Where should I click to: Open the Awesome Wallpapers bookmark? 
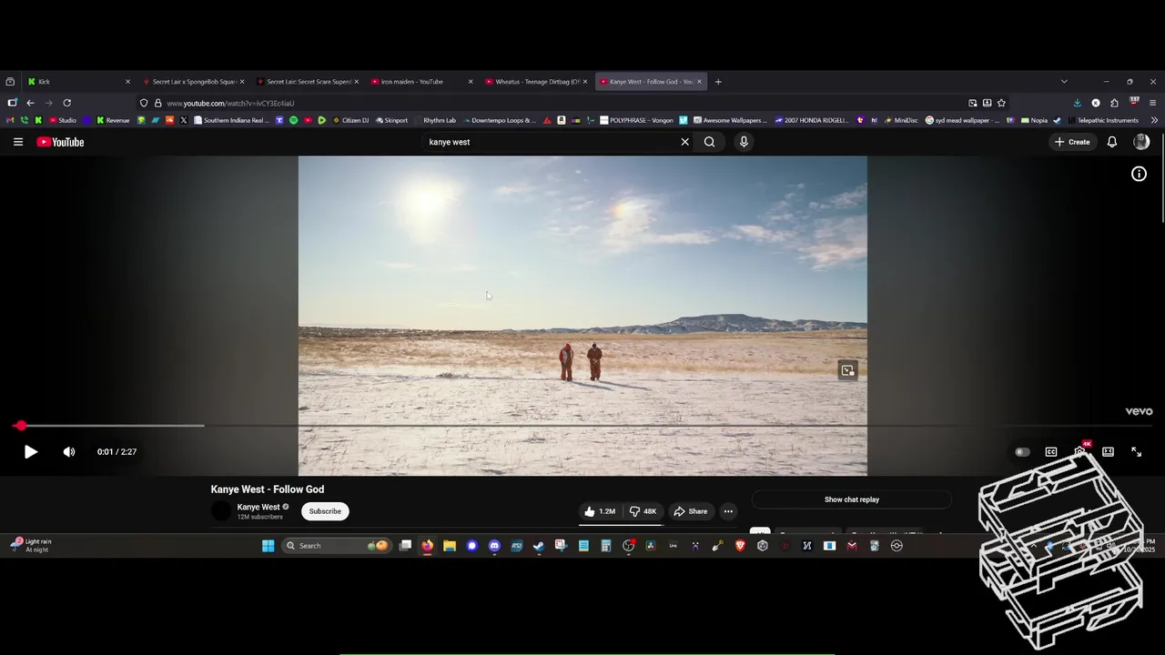click(730, 120)
